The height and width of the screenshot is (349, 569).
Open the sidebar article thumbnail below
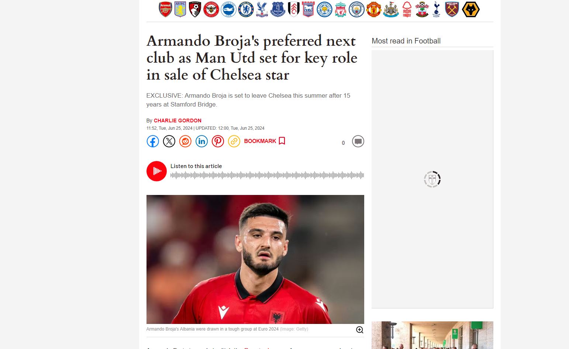pos(432,335)
